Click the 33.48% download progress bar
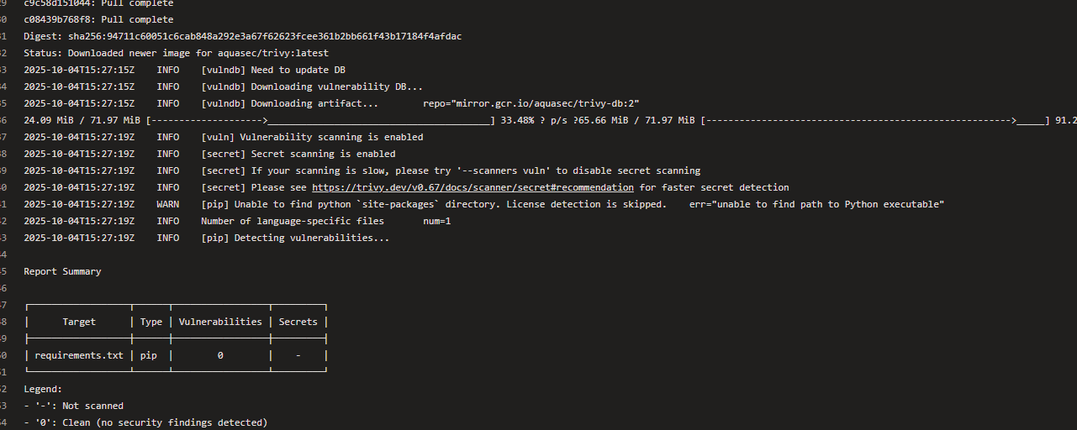The image size is (1077, 430). click(x=319, y=120)
